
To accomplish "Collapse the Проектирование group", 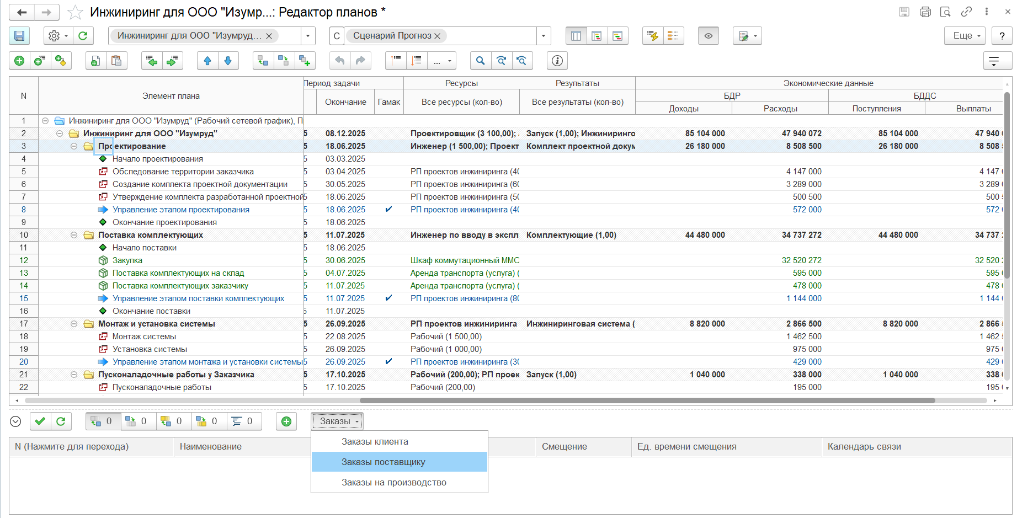I will point(74,146).
